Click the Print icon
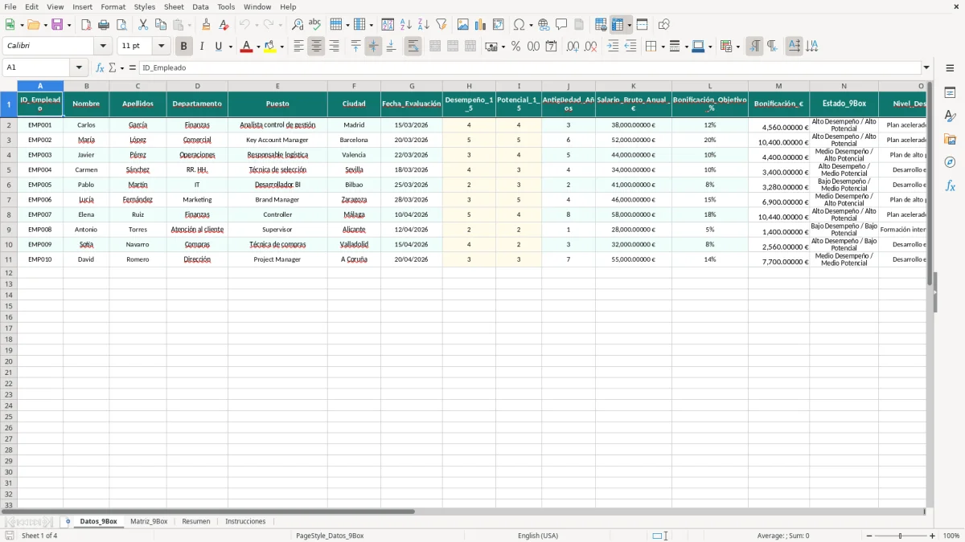 pyautogui.click(x=104, y=25)
